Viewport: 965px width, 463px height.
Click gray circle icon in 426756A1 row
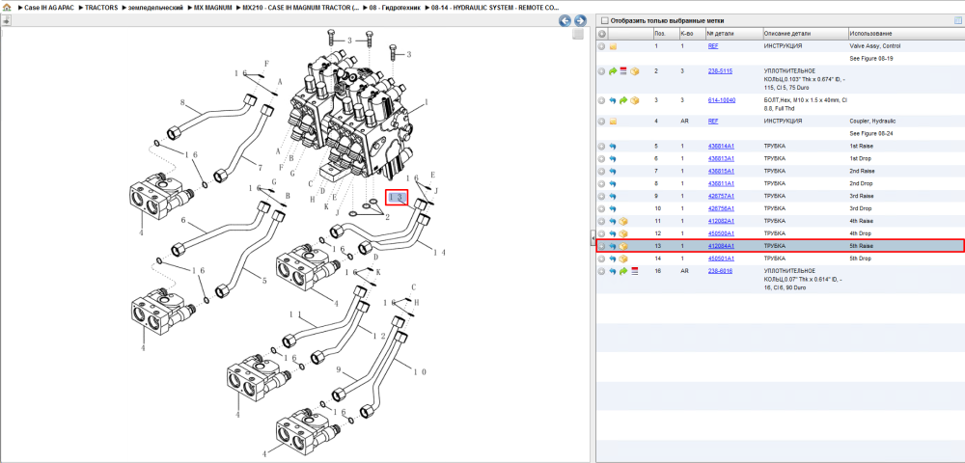(602, 208)
